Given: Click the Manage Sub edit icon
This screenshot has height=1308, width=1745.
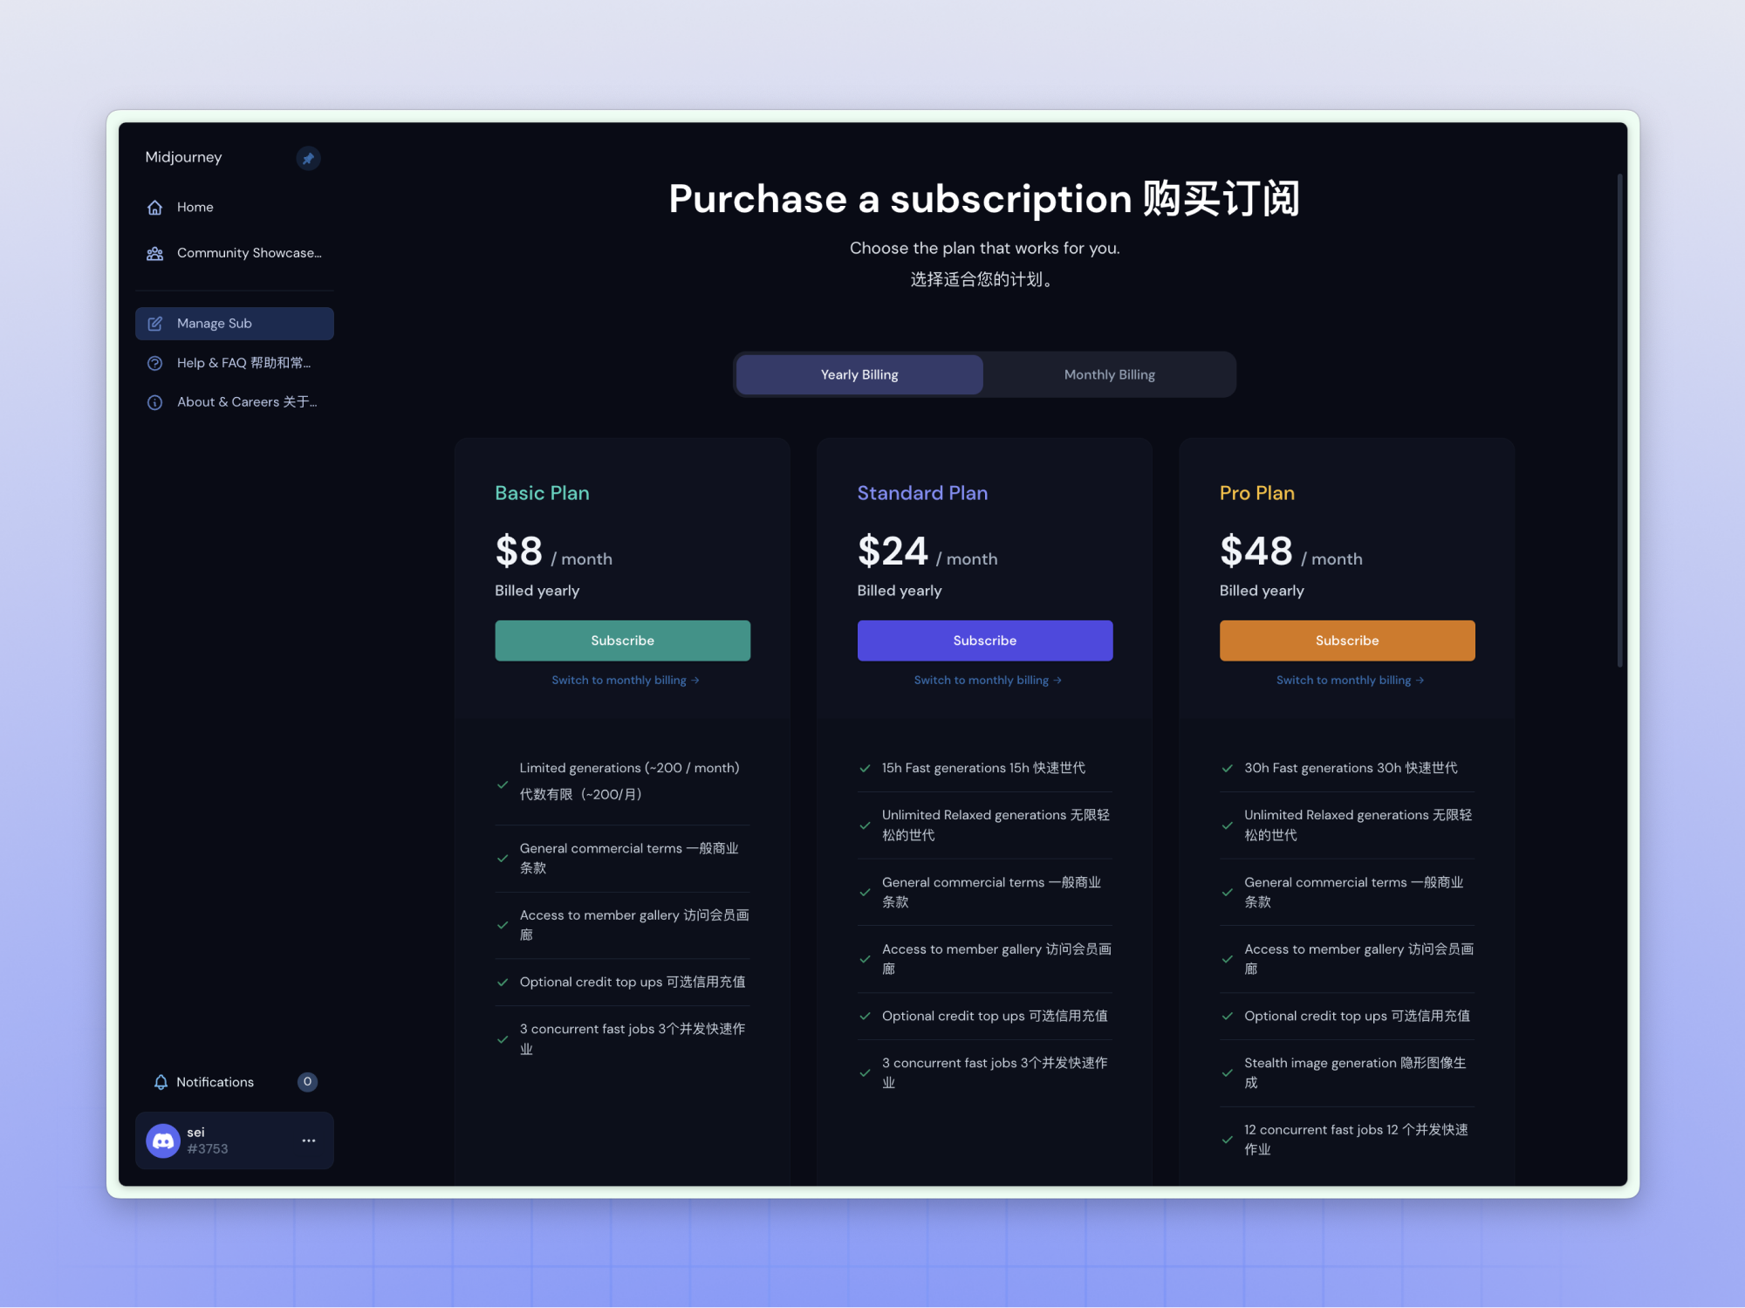Looking at the screenshot, I should [155, 324].
